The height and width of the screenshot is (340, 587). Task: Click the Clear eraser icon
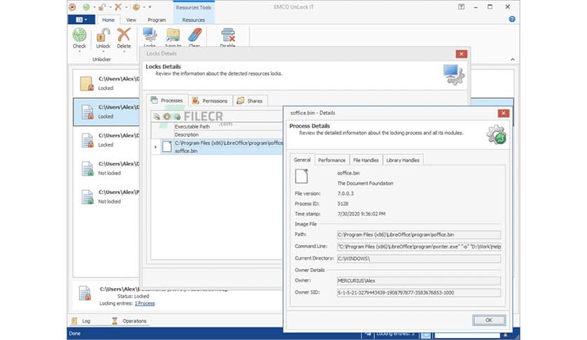tap(194, 35)
